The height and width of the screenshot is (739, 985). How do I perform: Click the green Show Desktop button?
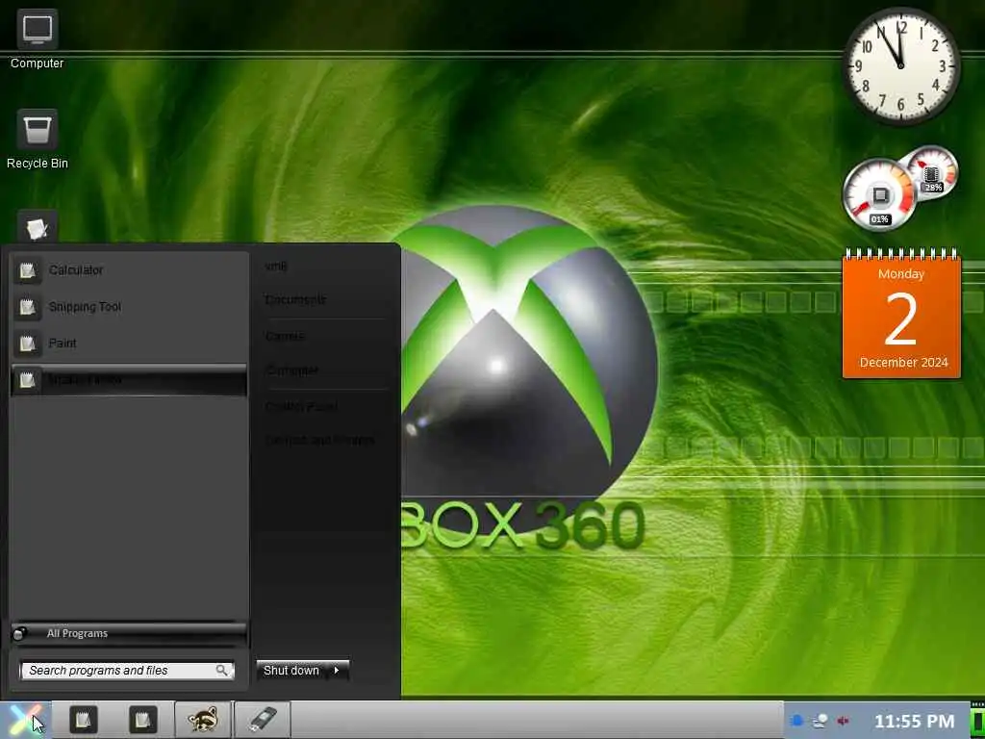pos(978,721)
